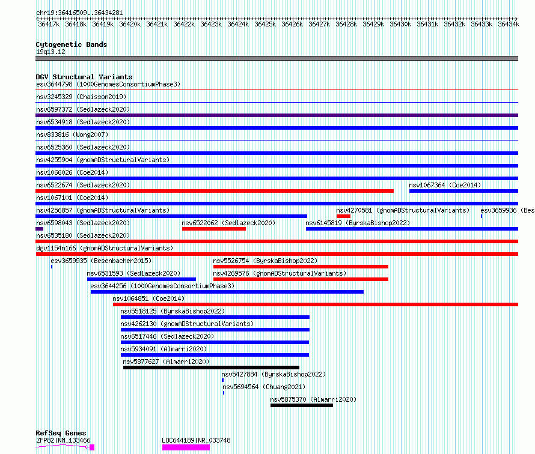Click the nsv6598043 (Sedlazeck2020) label
This screenshot has height=454, width=535.
tap(83, 223)
